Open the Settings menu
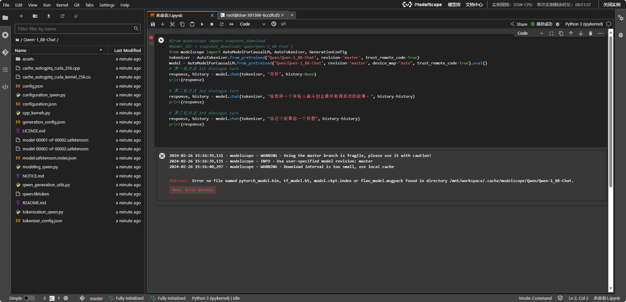 coord(107,5)
